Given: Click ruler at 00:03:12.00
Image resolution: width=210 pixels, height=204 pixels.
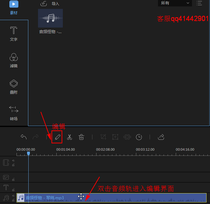Looking at the screenshot, I should click(x=145, y=149).
